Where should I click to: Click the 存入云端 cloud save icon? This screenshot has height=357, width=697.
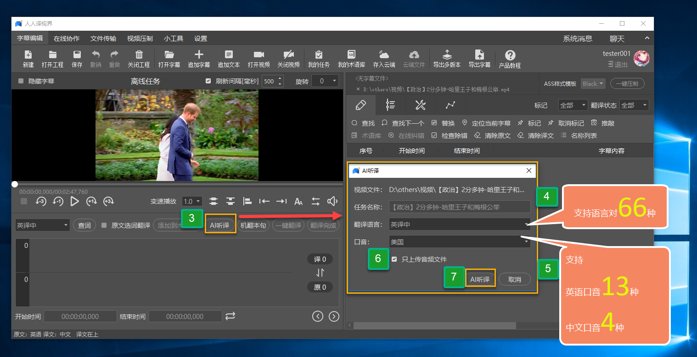[x=384, y=59]
